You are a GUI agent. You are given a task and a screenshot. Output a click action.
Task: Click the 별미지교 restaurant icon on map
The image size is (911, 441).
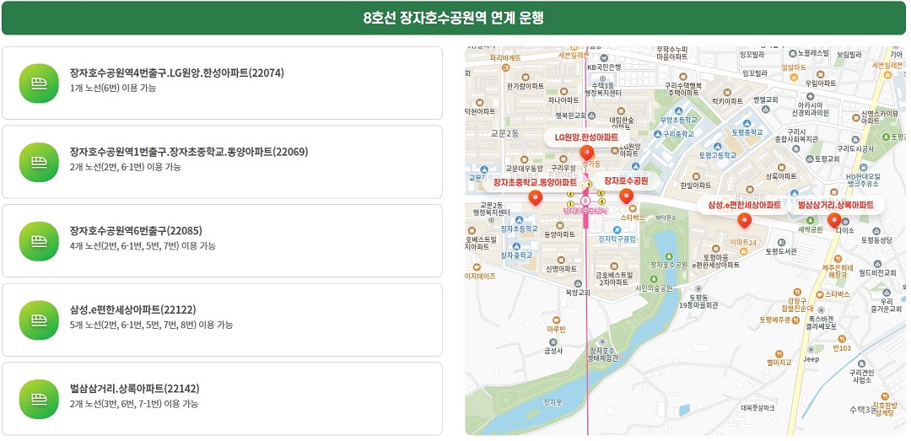point(779,352)
